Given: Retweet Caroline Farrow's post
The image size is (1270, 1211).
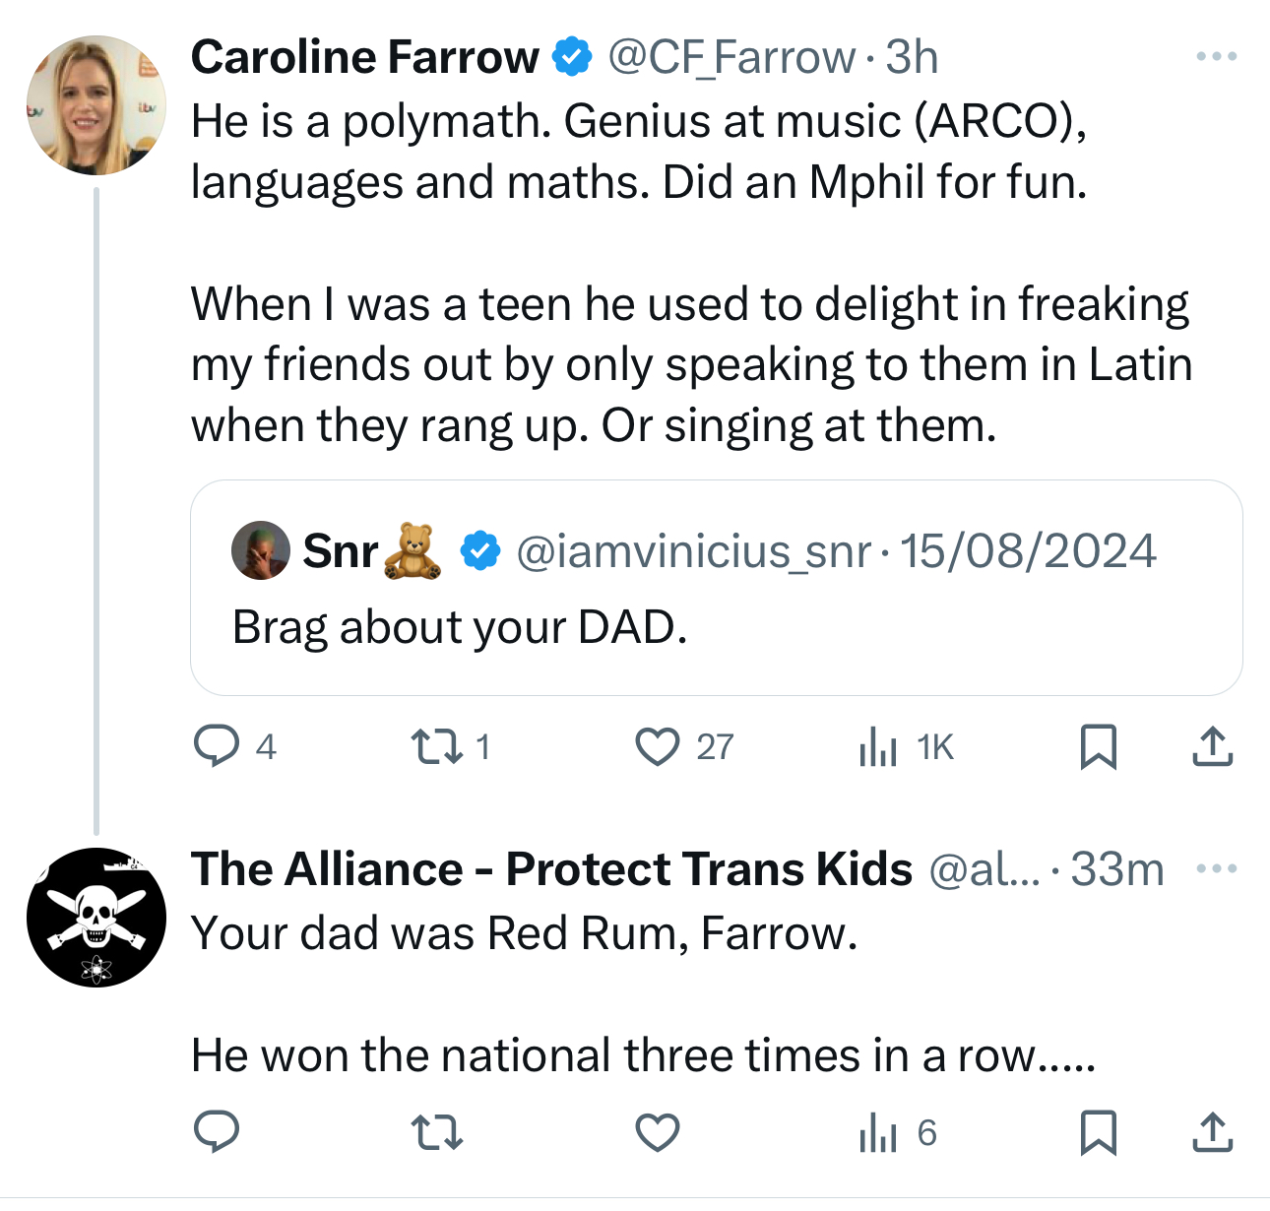Looking at the screenshot, I should pyautogui.click(x=436, y=746).
